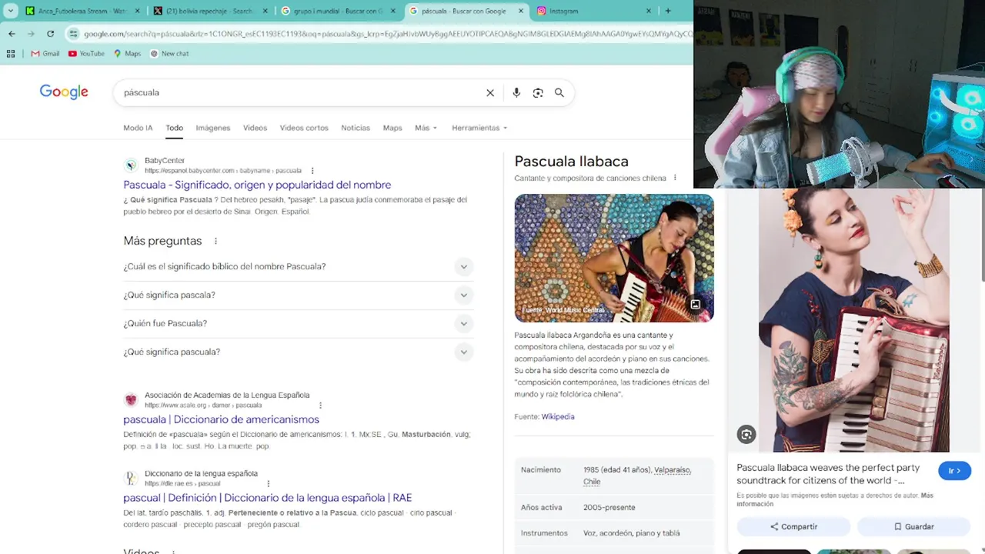Switch to Maps search tab
Screen dimensions: 985x554
pyautogui.click(x=392, y=128)
